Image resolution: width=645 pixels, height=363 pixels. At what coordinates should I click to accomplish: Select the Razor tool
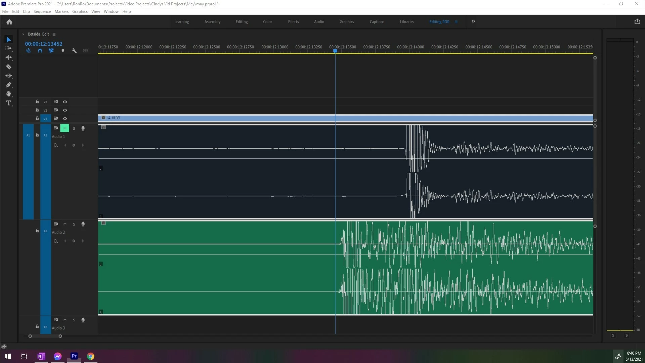(9, 67)
